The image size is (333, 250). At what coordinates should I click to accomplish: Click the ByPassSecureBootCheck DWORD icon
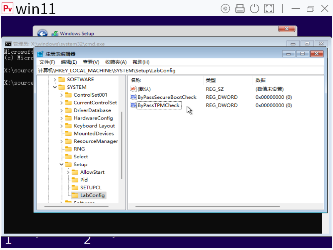133,97
